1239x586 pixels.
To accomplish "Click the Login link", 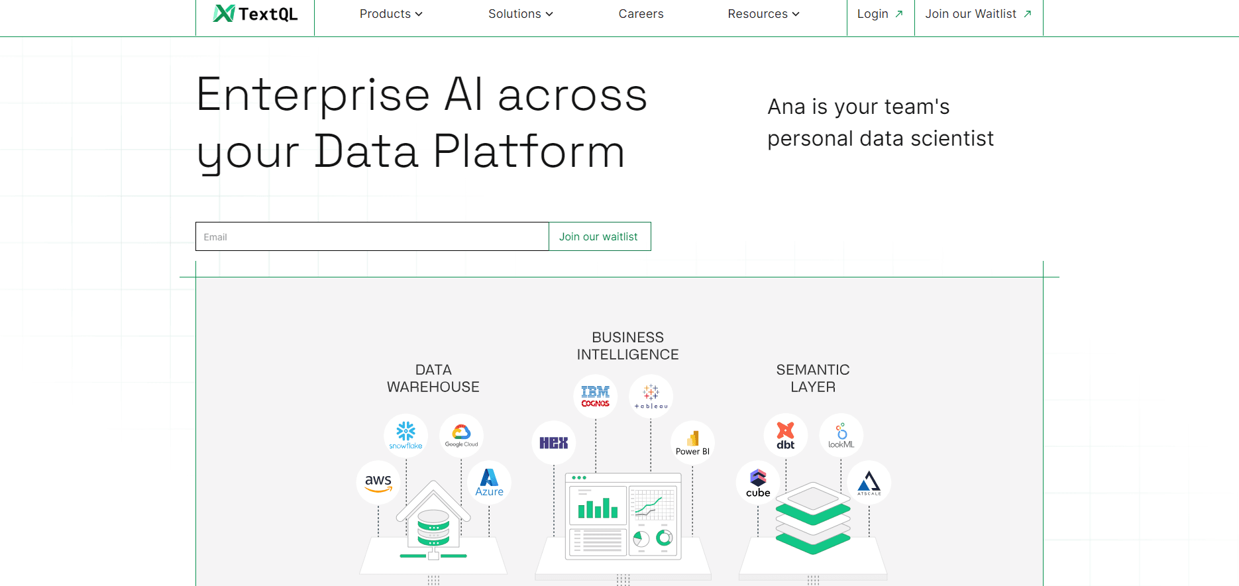I will 880,14.
